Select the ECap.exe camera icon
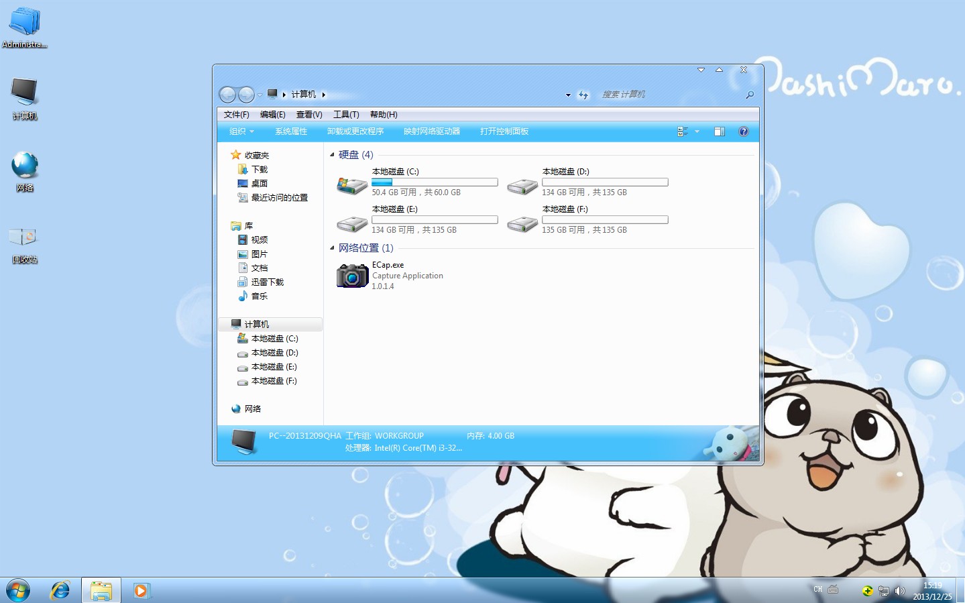The height and width of the screenshot is (603, 965). click(x=352, y=275)
